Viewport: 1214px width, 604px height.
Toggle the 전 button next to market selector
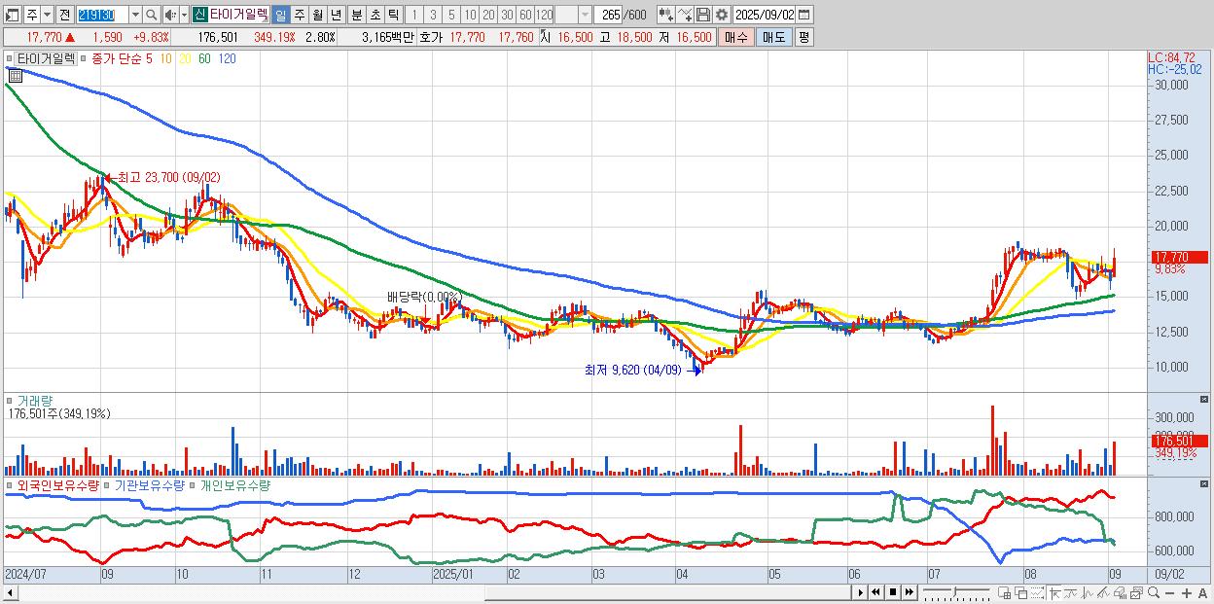[64, 15]
